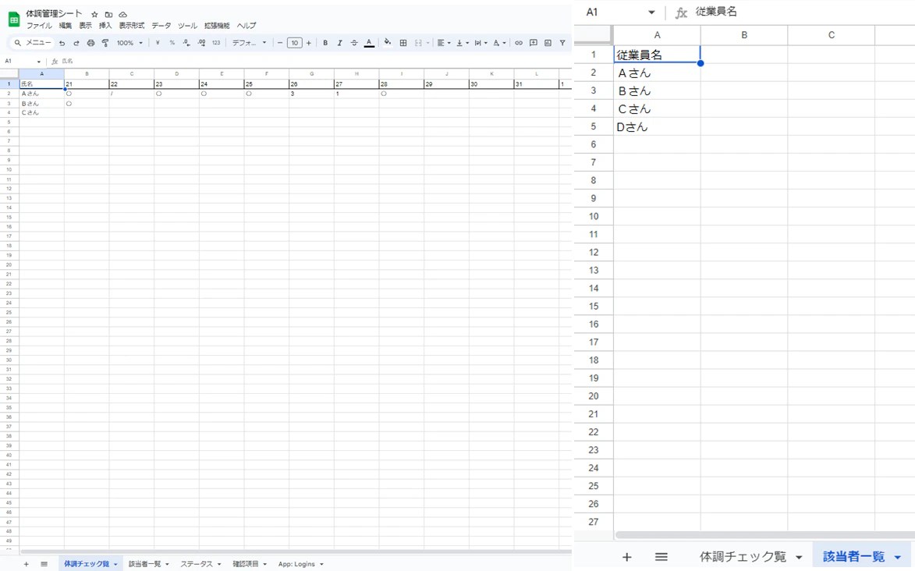Show all sheets list in the right window
Viewport: 915px width, 571px height.
(661, 557)
